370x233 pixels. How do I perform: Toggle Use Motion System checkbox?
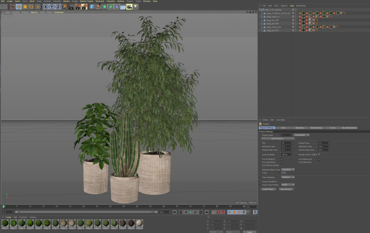pyautogui.click(x=282, y=166)
